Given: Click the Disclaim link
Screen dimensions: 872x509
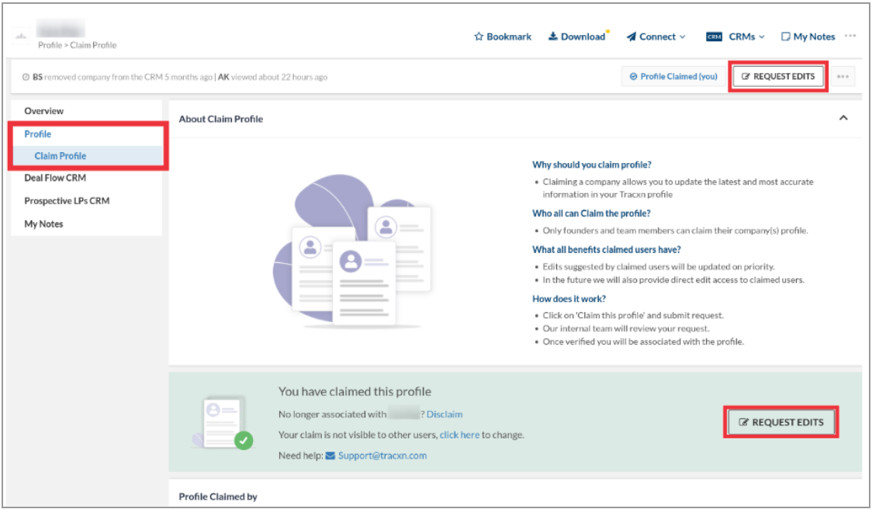Looking at the screenshot, I should coord(445,414).
